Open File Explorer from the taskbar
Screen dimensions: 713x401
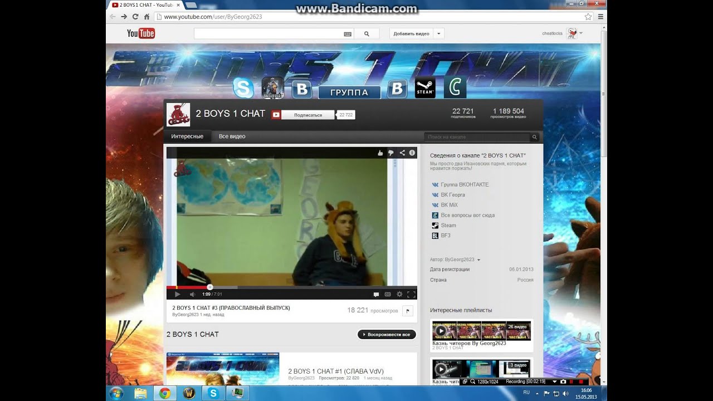click(141, 393)
